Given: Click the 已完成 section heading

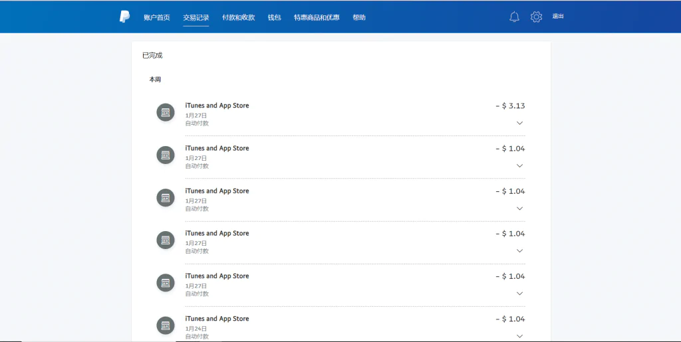Looking at the screenshot, I should pyautogui.click(x=152, y=56).
